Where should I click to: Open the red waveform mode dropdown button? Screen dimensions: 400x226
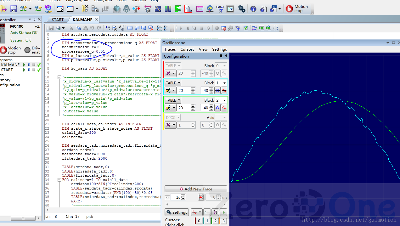tap(196, 212)
